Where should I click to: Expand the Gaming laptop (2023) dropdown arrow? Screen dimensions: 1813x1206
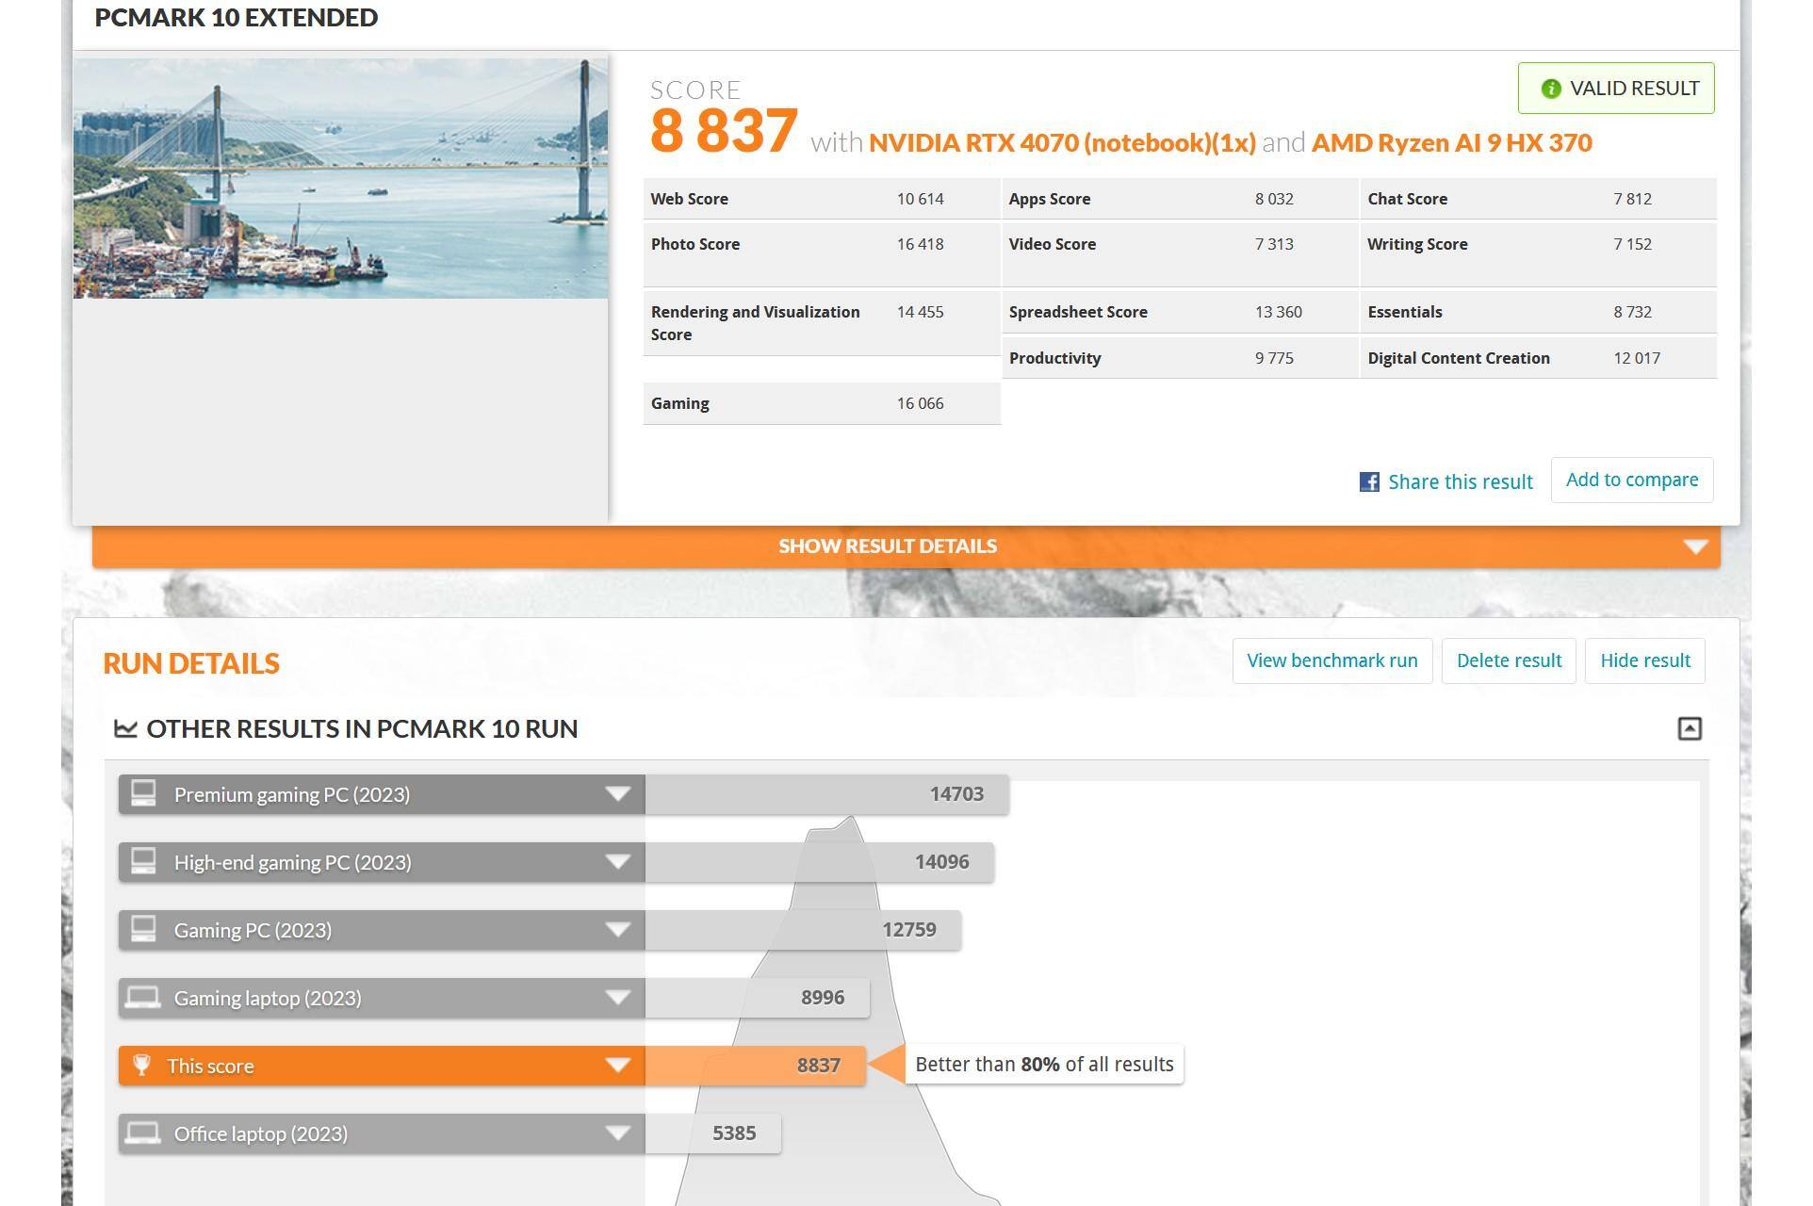(618, 997)
